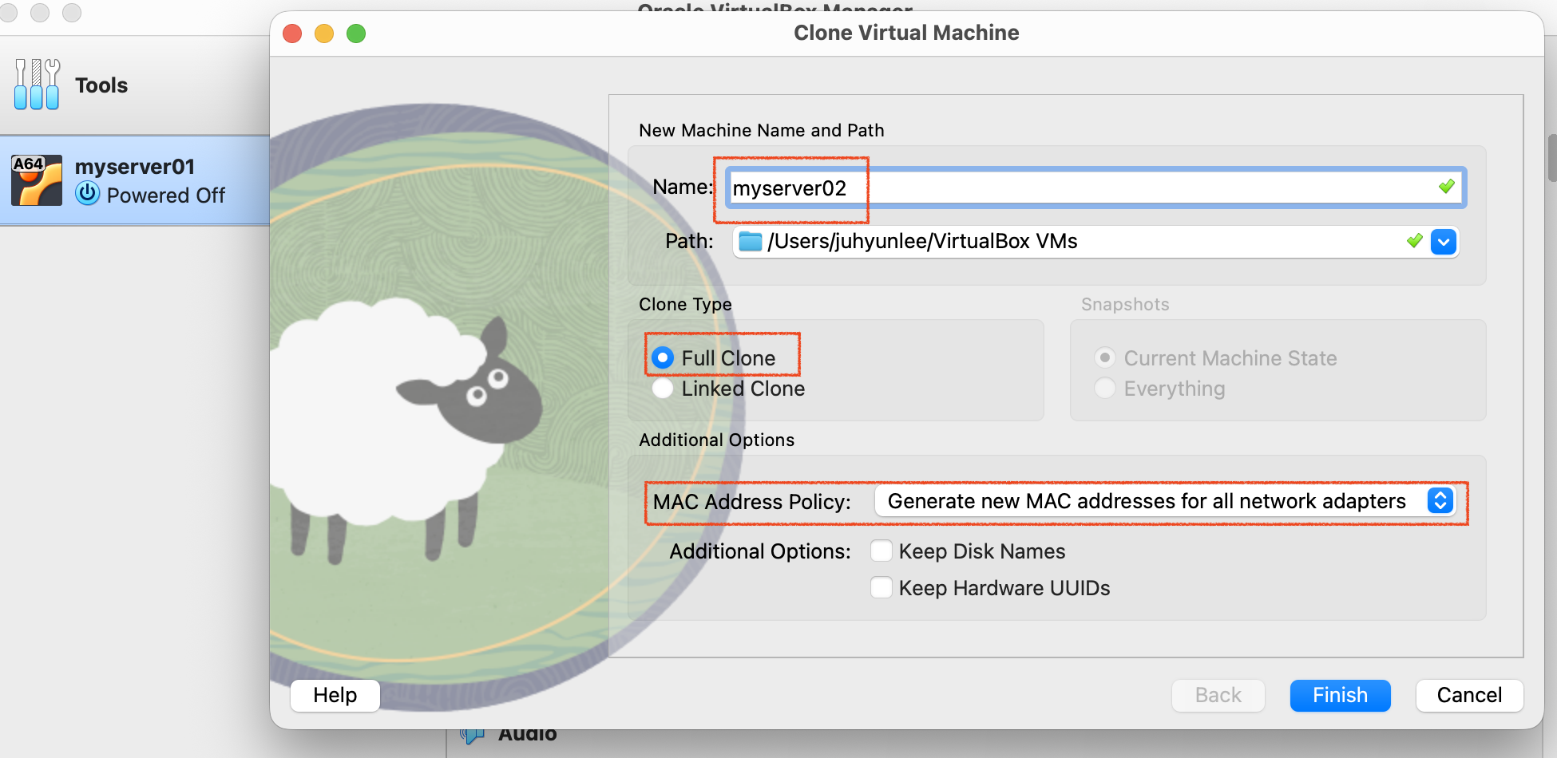Click the green checkmark in the Name field
The width and height of the screenshot is (1557, 758).
pyautogui.click(x=1446, y=187)
